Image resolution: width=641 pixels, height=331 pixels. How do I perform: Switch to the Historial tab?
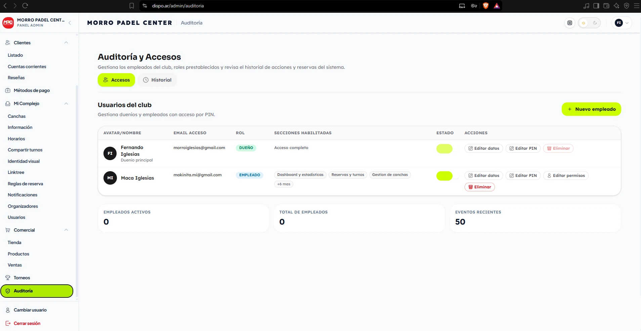pos(157,80)
